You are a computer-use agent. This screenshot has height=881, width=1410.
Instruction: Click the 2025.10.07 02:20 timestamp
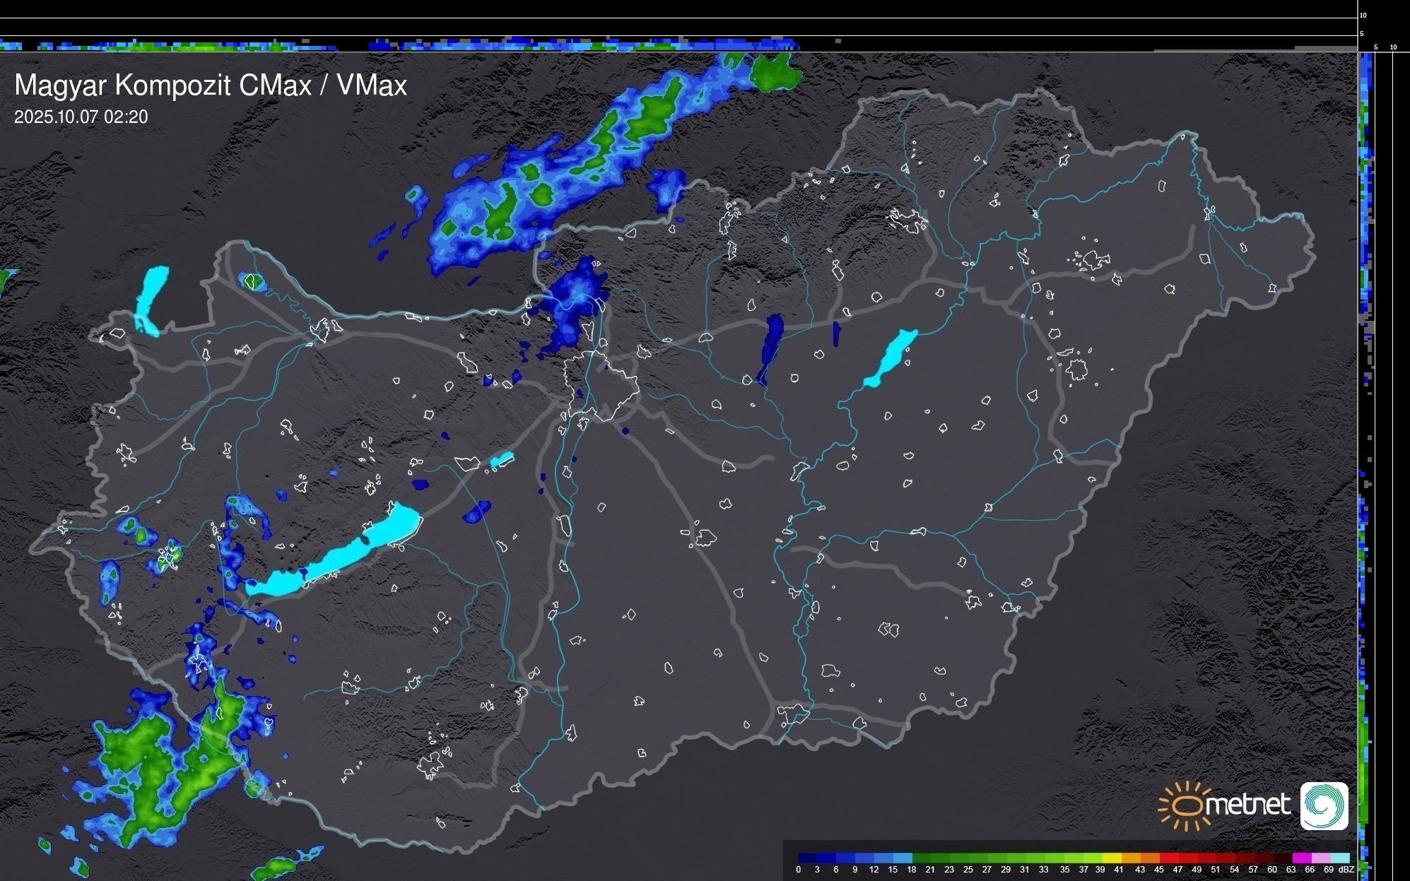point(81,117)
